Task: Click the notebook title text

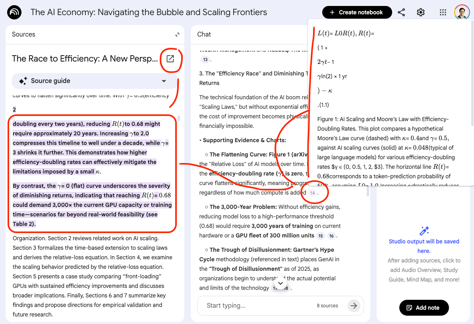Action: click(x=149, y=12)
